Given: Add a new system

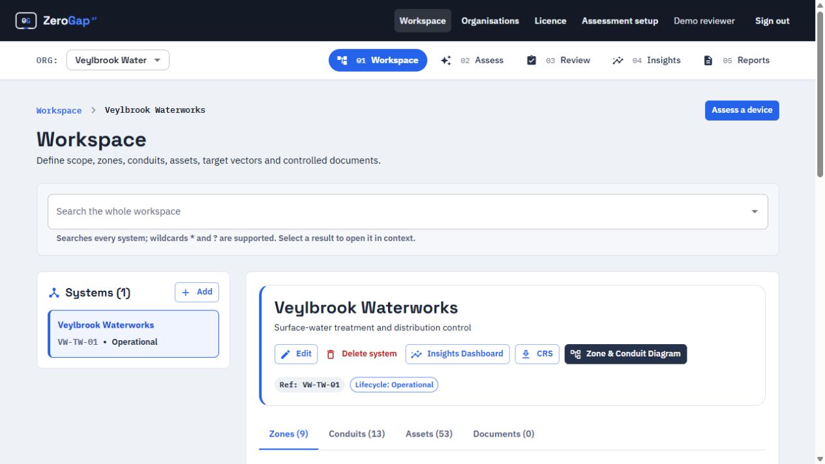Looking at the screenshot, I should [197, 293].
